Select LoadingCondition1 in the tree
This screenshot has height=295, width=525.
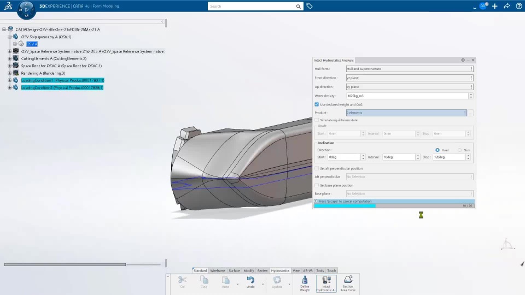click(62, 80)
